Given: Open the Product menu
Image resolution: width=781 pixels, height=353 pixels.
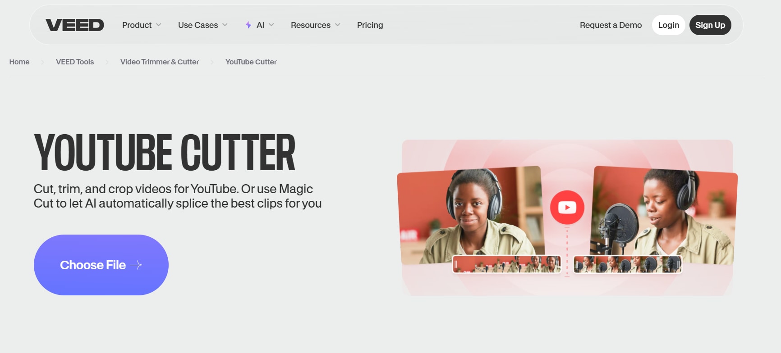Looking at the screenshot, I should click(x=142, y=25).
